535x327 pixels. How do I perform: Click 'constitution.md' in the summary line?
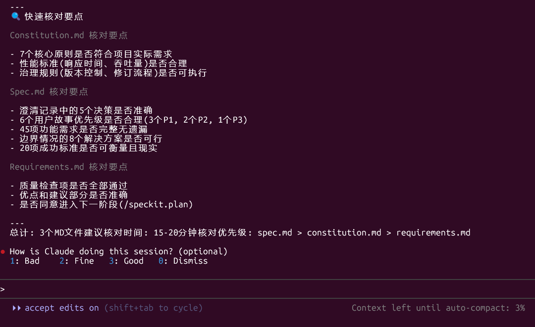point(344,233)
